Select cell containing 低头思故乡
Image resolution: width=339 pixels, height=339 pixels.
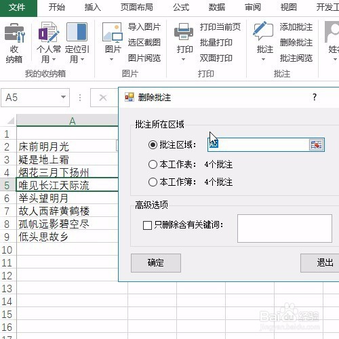tap(67, 237)
